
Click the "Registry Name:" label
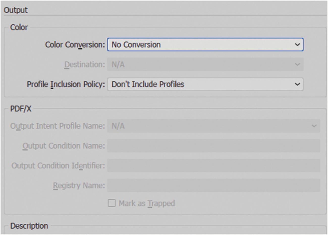79,185
